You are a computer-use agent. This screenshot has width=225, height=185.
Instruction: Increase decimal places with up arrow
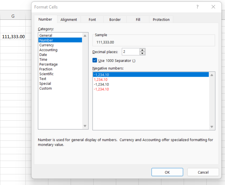point(142,50)
